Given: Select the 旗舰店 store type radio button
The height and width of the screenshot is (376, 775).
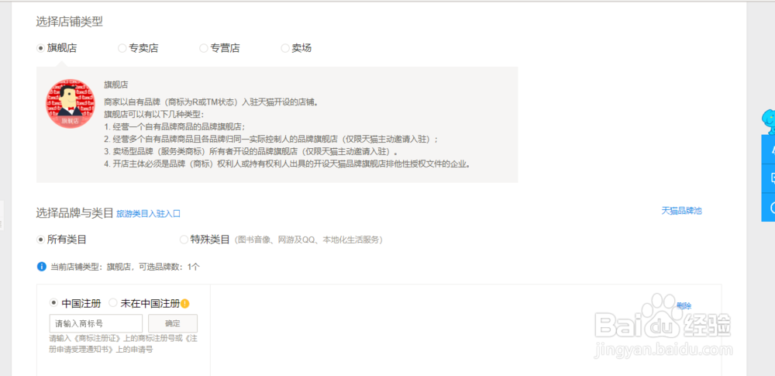Looking at the screenshot, I should 41,48.
